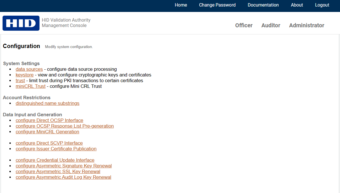Open Change Password page

217,5
